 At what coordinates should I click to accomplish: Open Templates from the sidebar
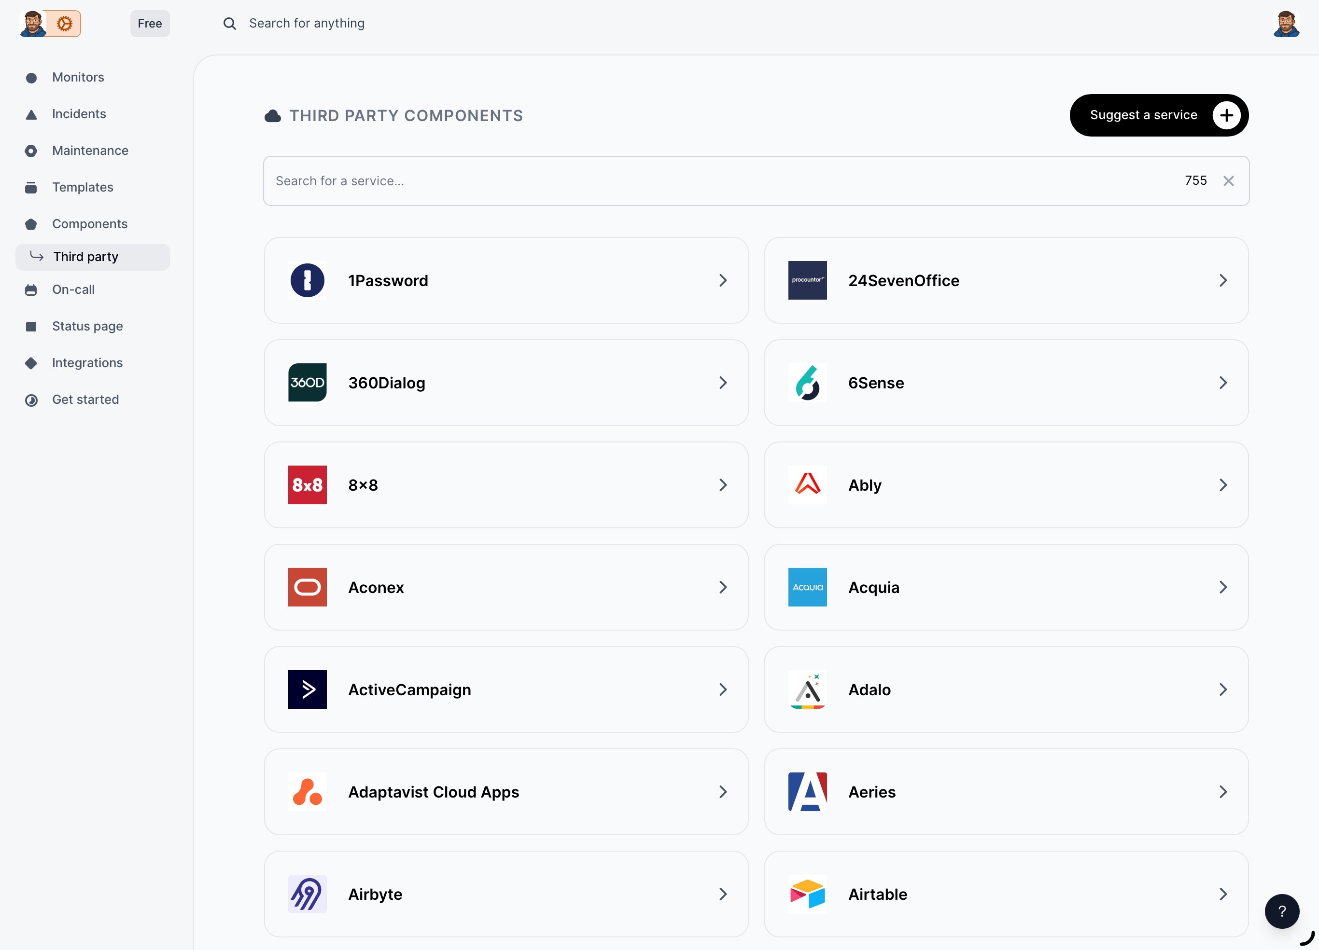pyautogui.click(x=93, y=187)
